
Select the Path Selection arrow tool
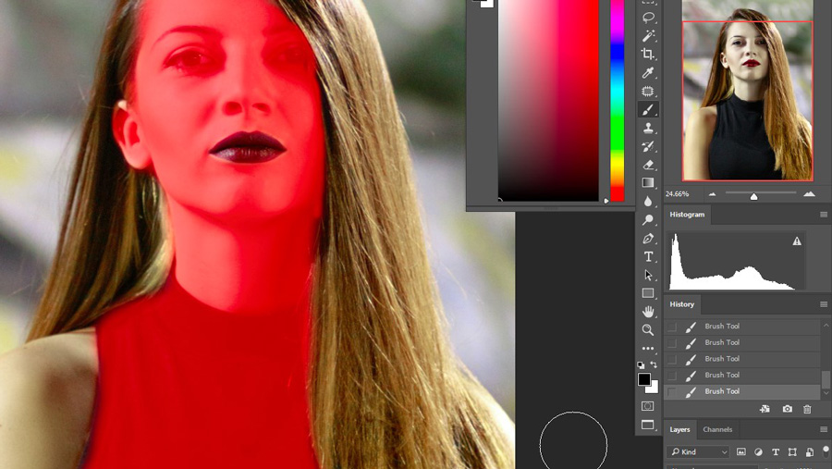[648, 275]
